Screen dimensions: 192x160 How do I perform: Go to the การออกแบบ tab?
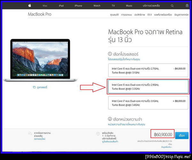pos(126,15)
